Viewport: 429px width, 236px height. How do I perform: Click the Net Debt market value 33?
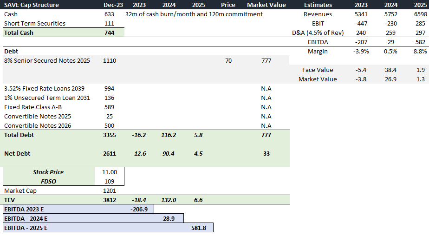[266, 154]
